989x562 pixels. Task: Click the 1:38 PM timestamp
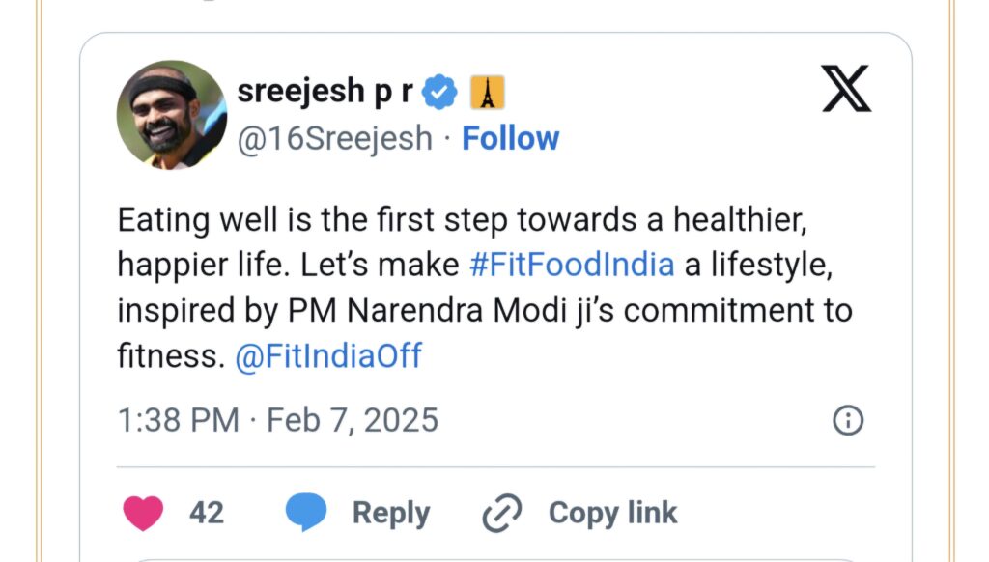178,420
